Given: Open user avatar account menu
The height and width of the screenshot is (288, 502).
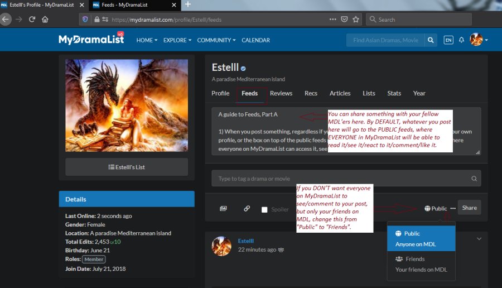Looking at the screenshot, I should pyautogui.click(x=479, y=40).
